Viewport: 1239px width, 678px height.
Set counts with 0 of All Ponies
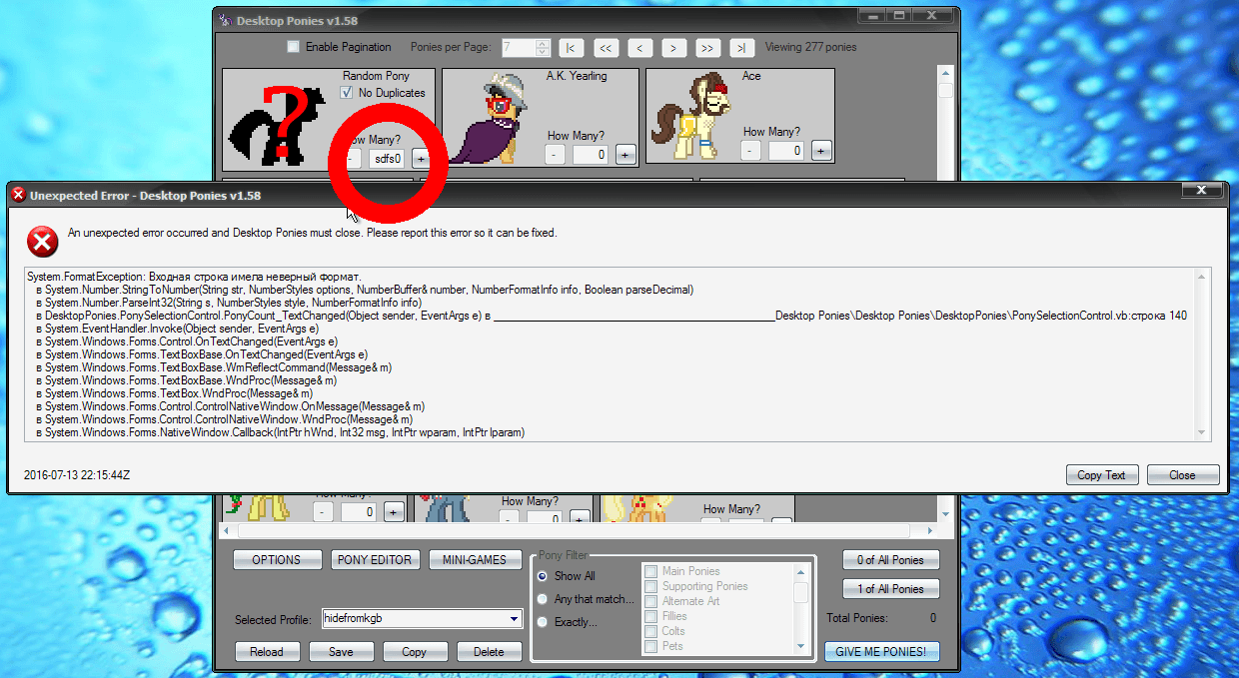pos(891,560)
